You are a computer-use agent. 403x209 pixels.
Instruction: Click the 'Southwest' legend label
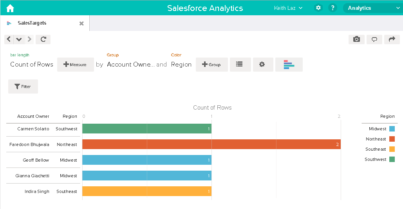click(375, 159)
